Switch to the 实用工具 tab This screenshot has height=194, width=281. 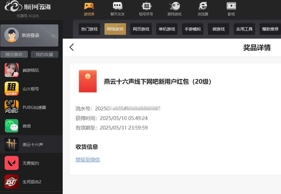click(x=244, y=29)
